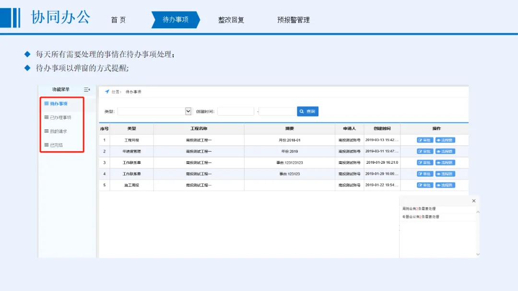518x291 pixels.
Task: Click the 施工周报 type cell
Action: point(131,185)
